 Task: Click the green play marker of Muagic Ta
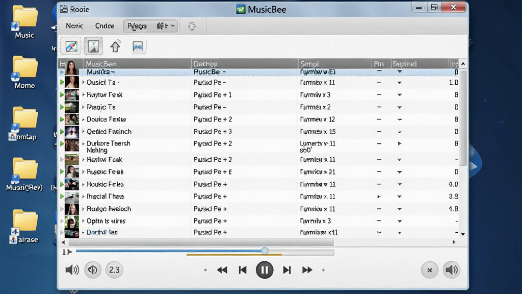tap(62, 107)
